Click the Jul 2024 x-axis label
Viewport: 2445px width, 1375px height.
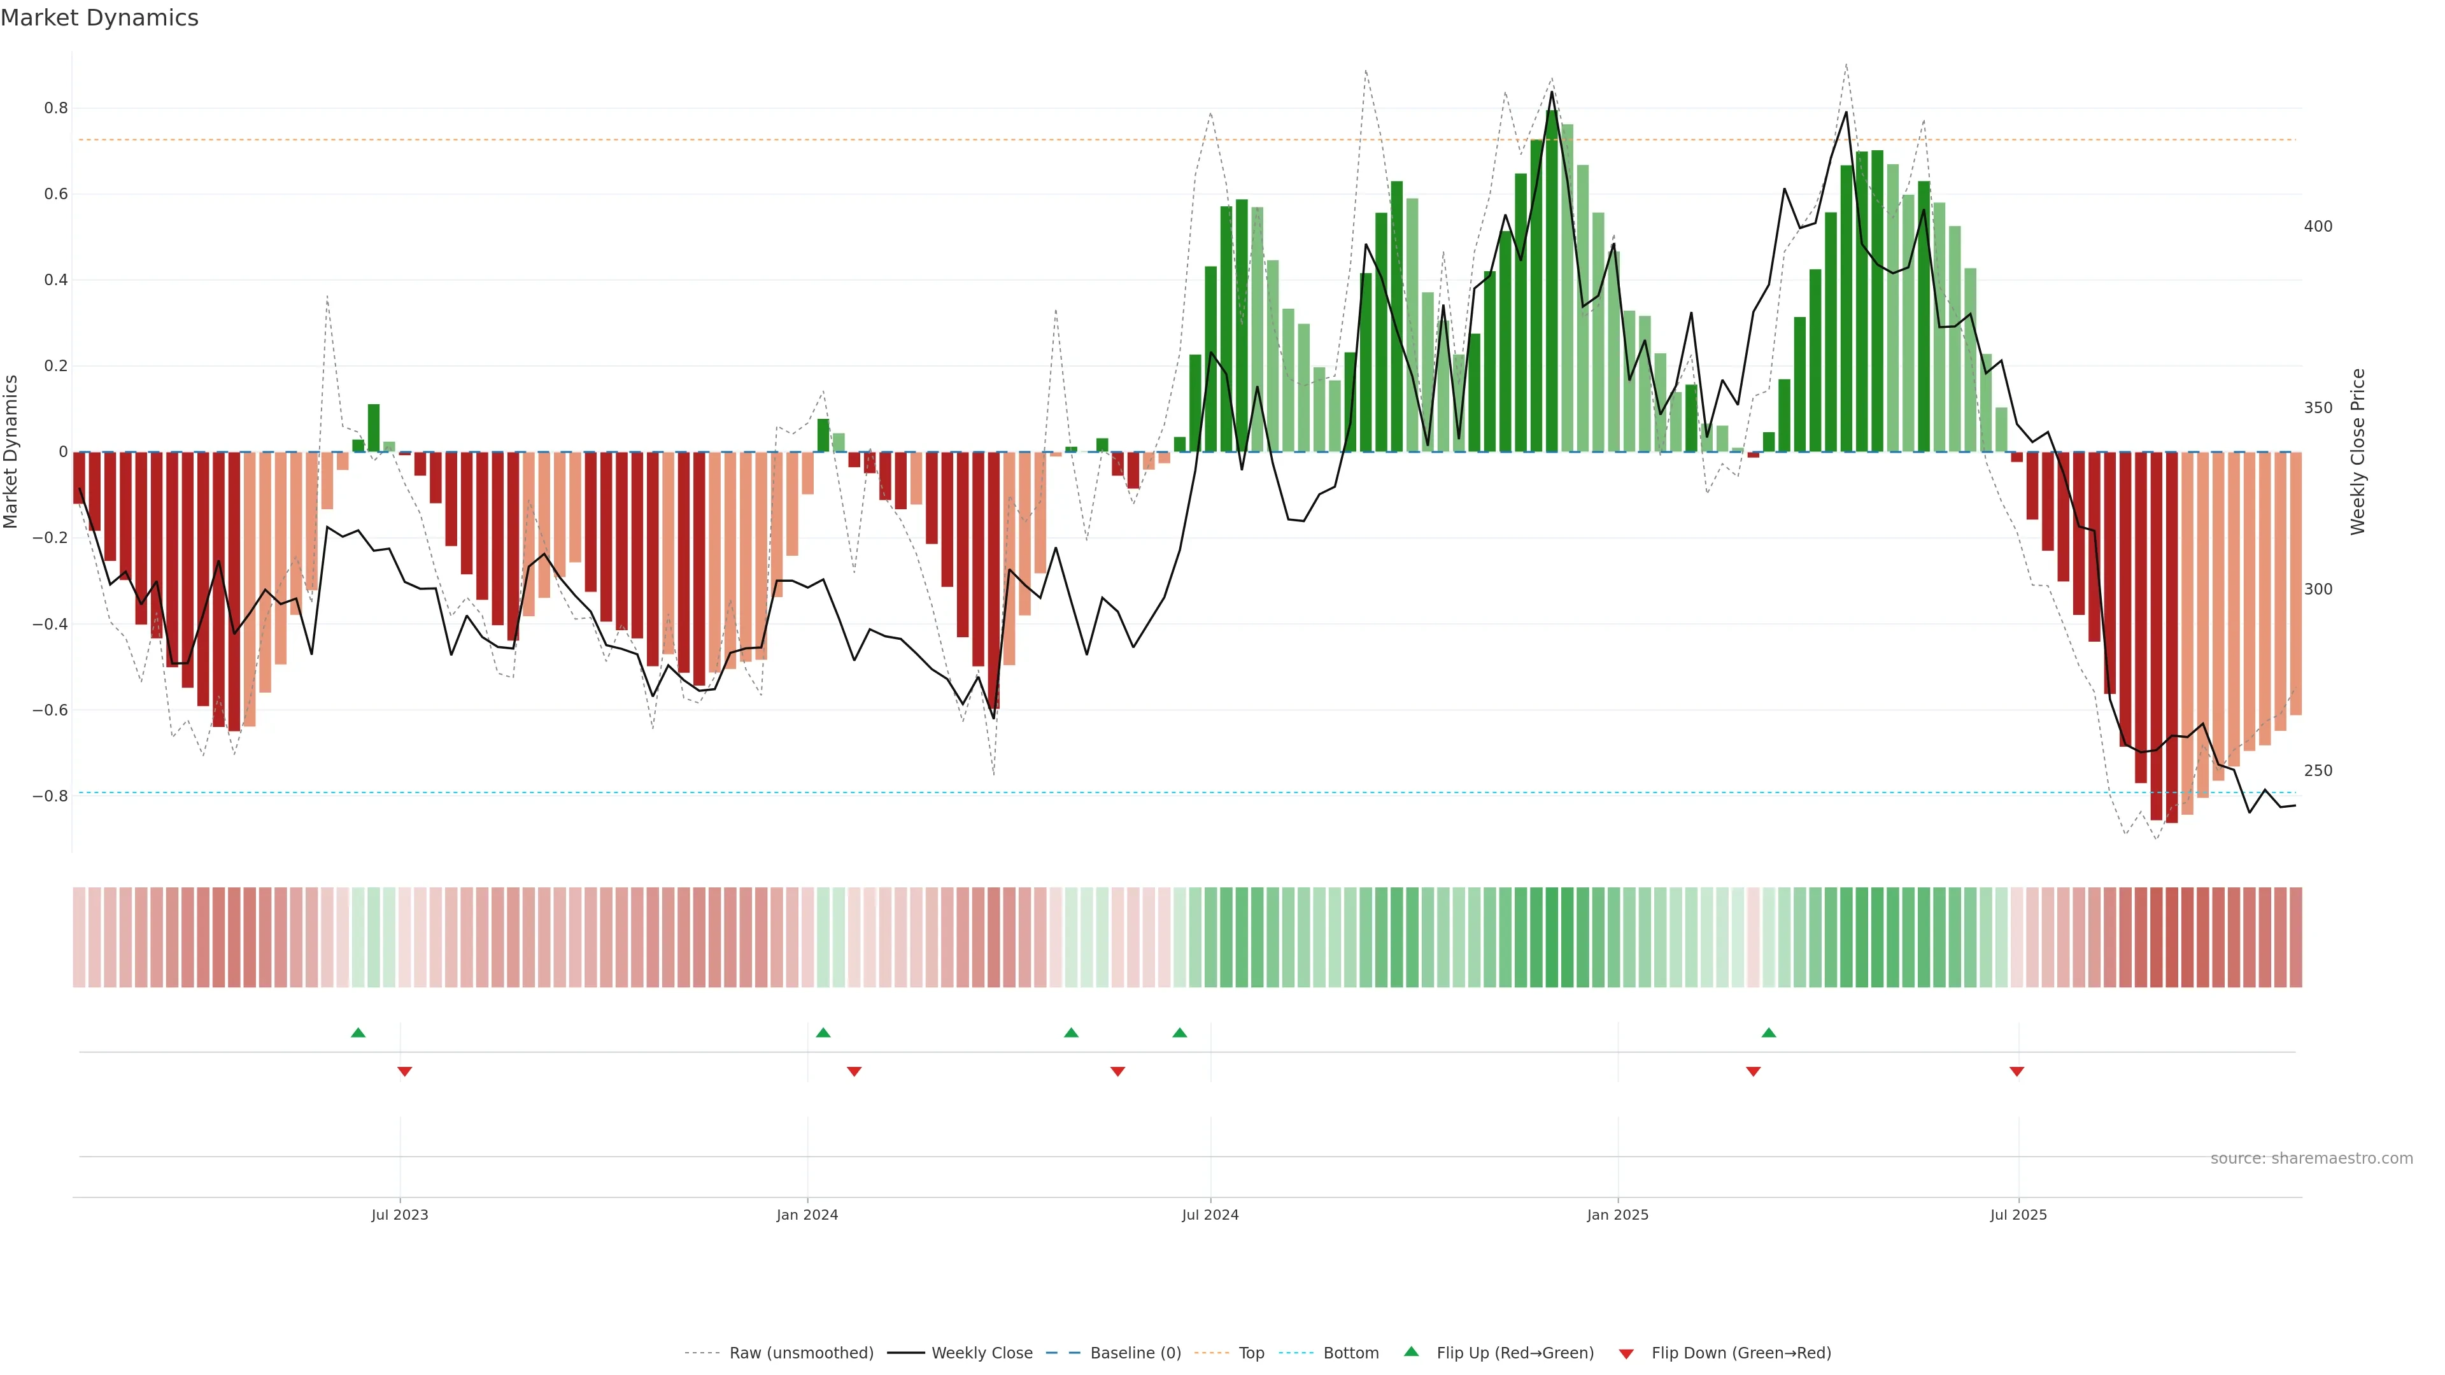pos(1210,1215)
